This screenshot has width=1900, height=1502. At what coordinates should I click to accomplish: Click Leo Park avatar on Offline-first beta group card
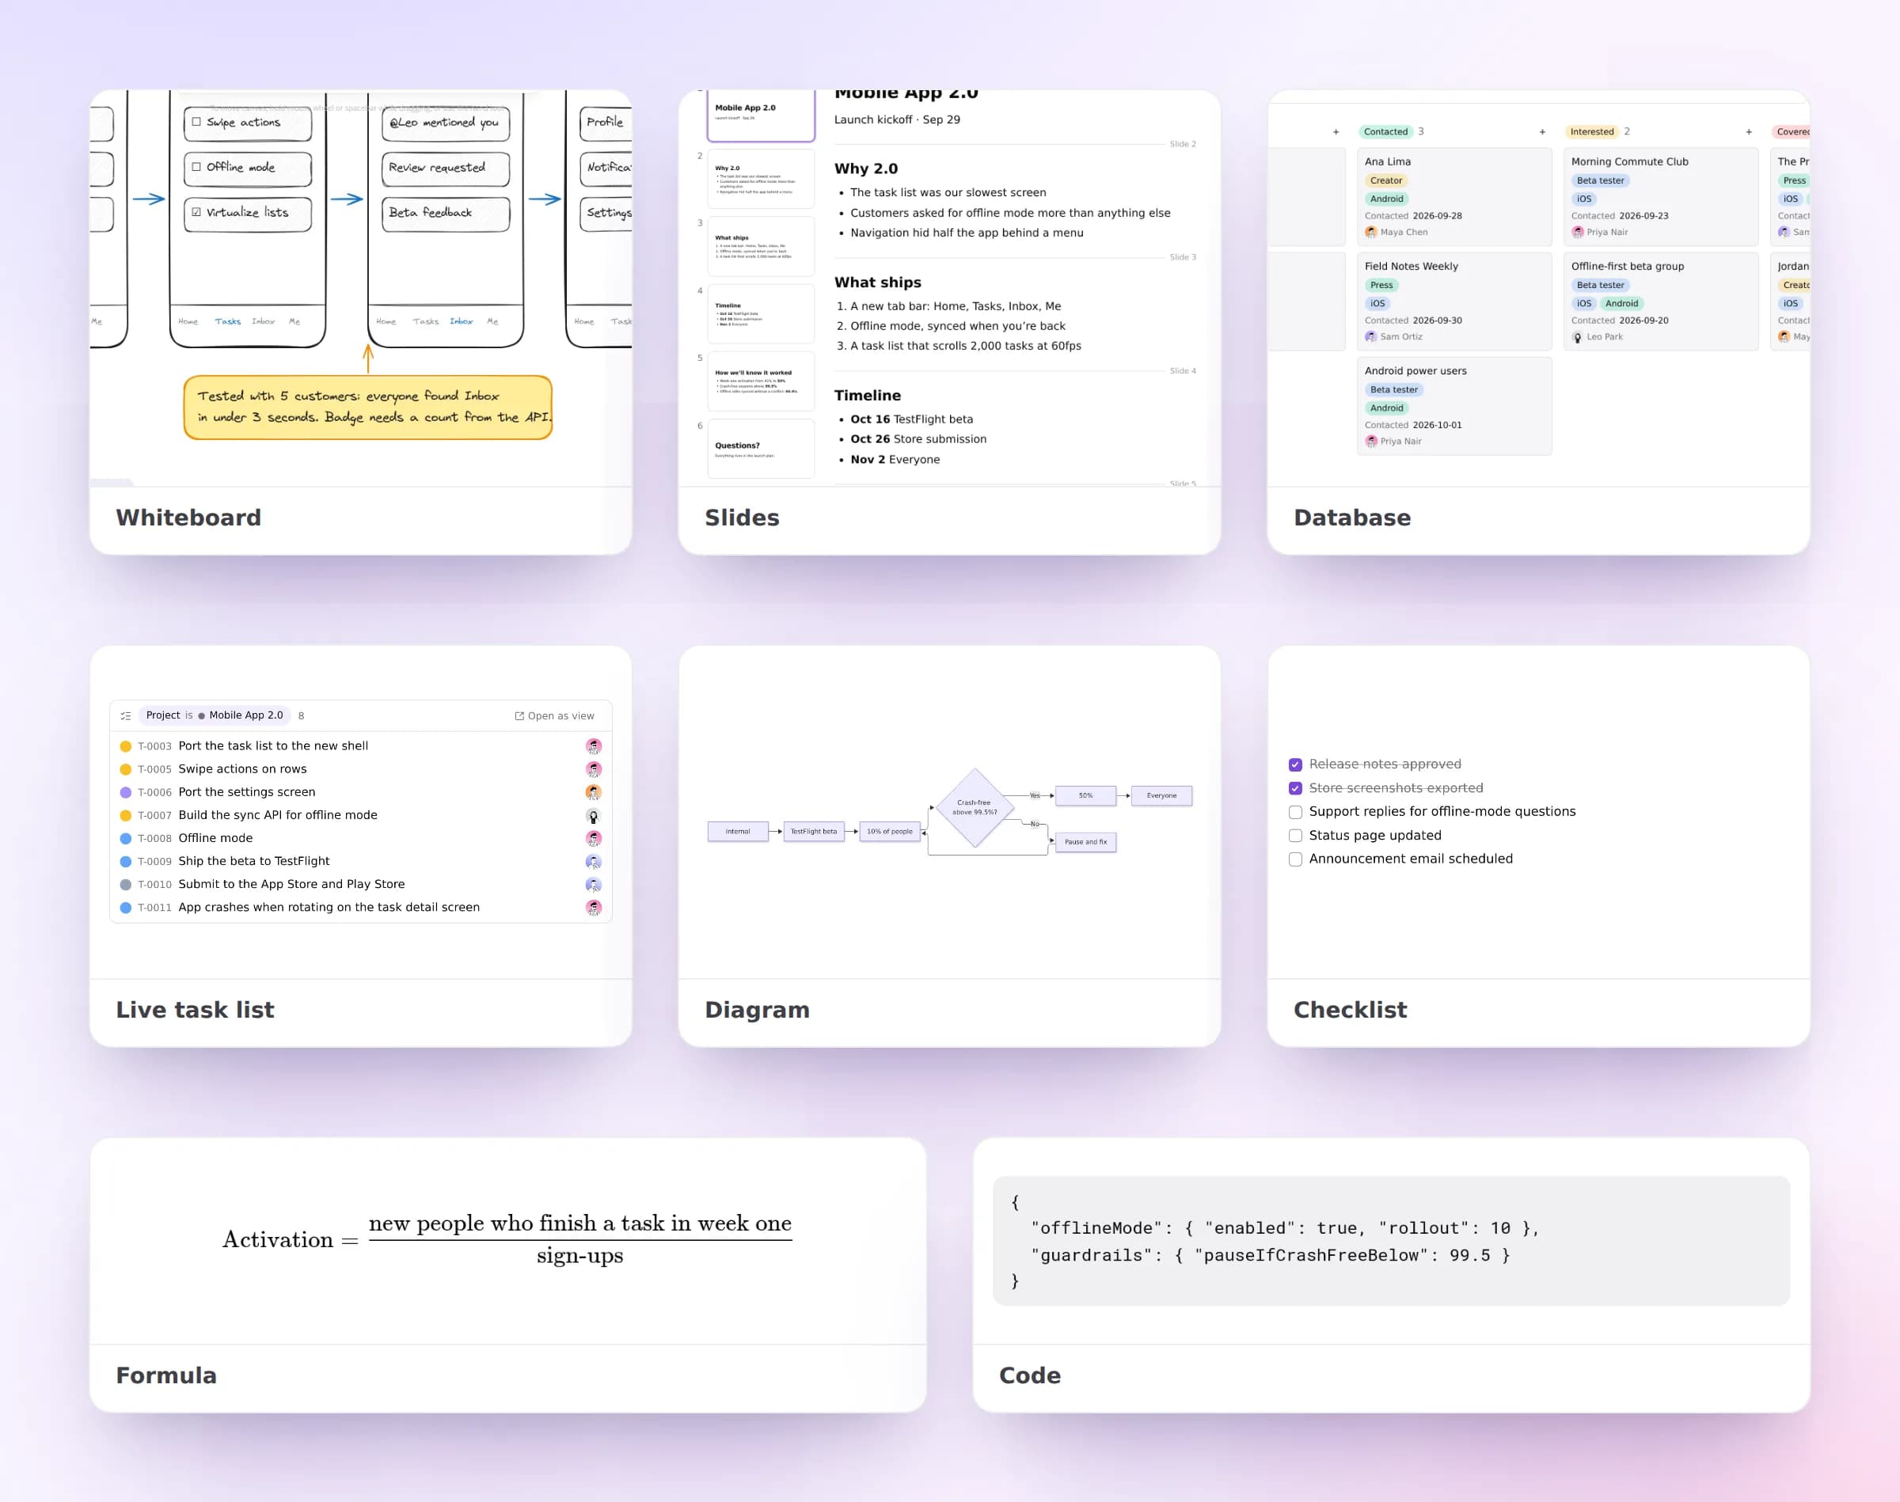point(1577,337)
